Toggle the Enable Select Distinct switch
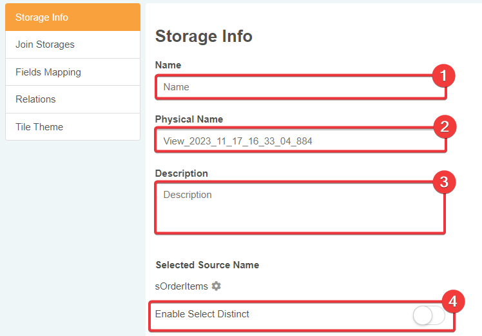Screen dimensions: 482x336 tap(429, 315)
